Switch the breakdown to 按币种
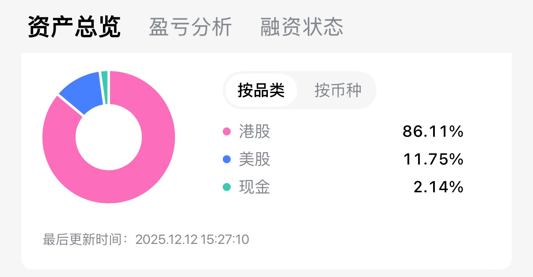Image resolution: width=533 pixels, height=277 pixels. tap(338, 90)
